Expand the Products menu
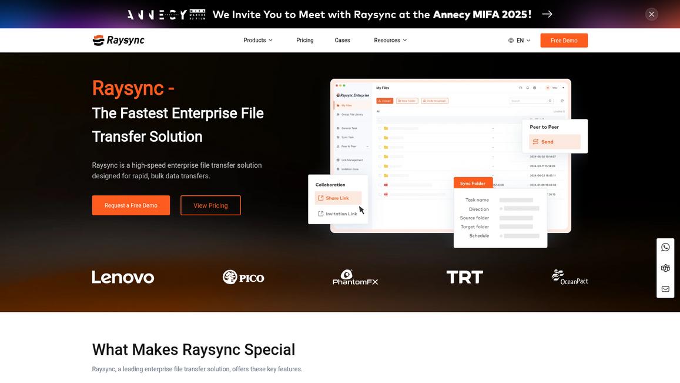The width and height of the screenshot is (680, 383). click(257, 40)
